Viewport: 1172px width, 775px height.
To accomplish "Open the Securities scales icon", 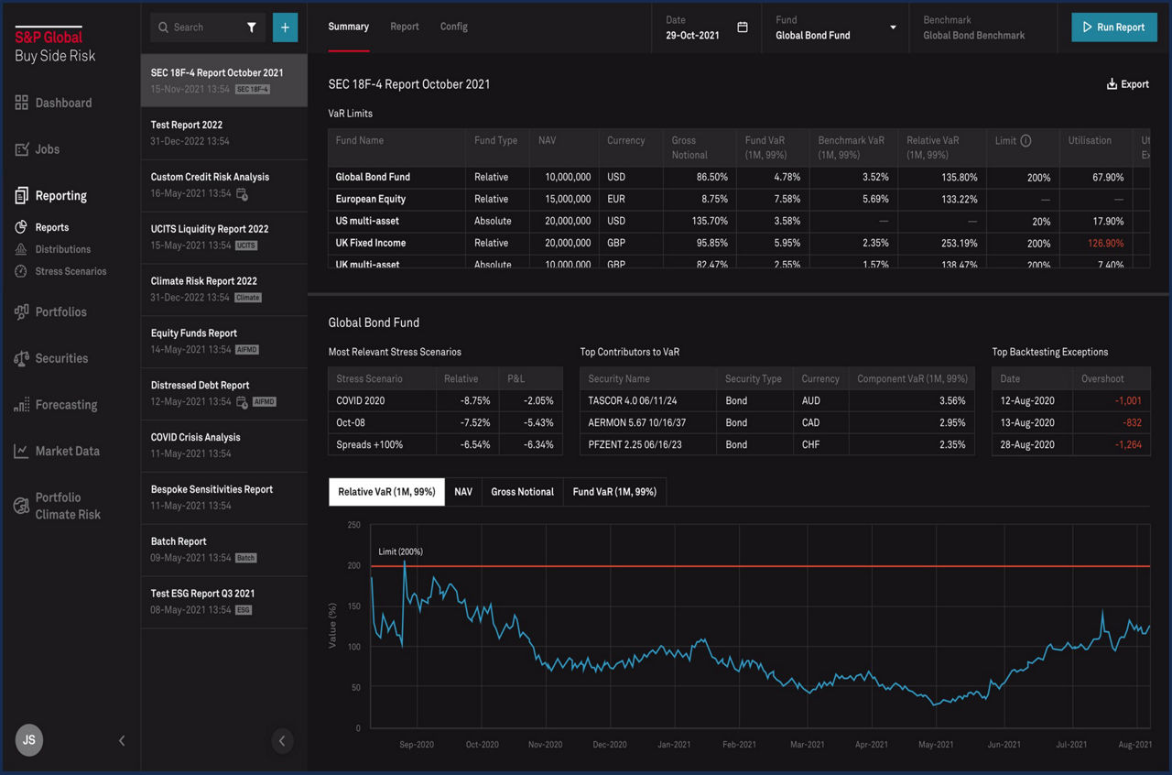I will [x=21, y=358].
